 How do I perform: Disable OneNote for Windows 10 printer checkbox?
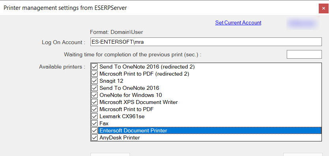pos(94,95)
